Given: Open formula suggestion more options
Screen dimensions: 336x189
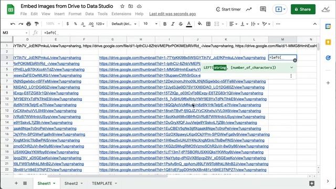Looking at the screenshot, I should 291,76.
